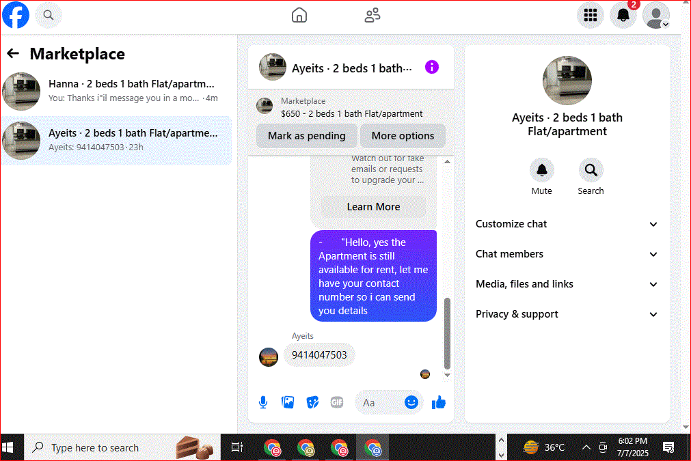The image size is (691, 461).
Task: Click the purple Hello apartment message bubble
Action: tap(373, 276)
